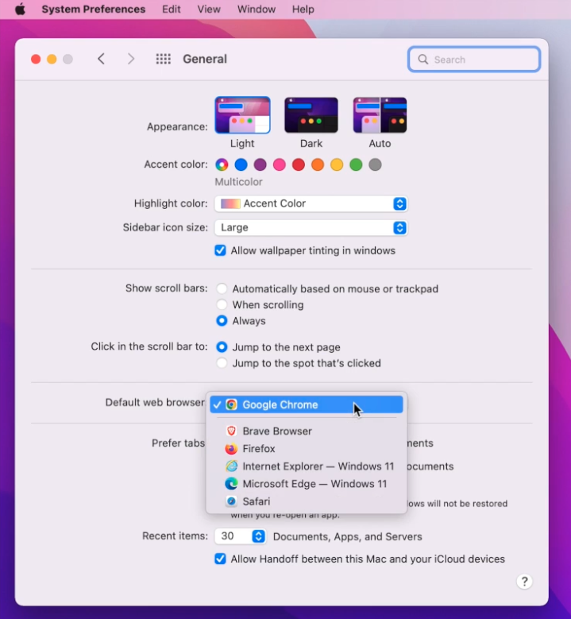Click the Brave Browser lion icon

[x=231, y=431]
